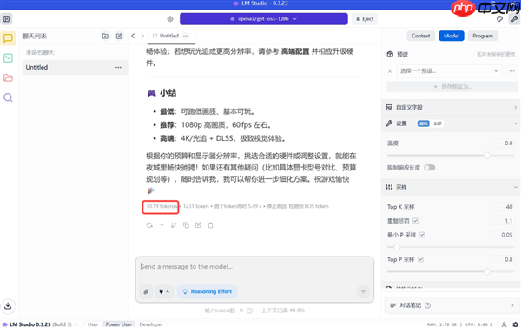
Task: Branch the conversation from this message
Action: point(174,225)
